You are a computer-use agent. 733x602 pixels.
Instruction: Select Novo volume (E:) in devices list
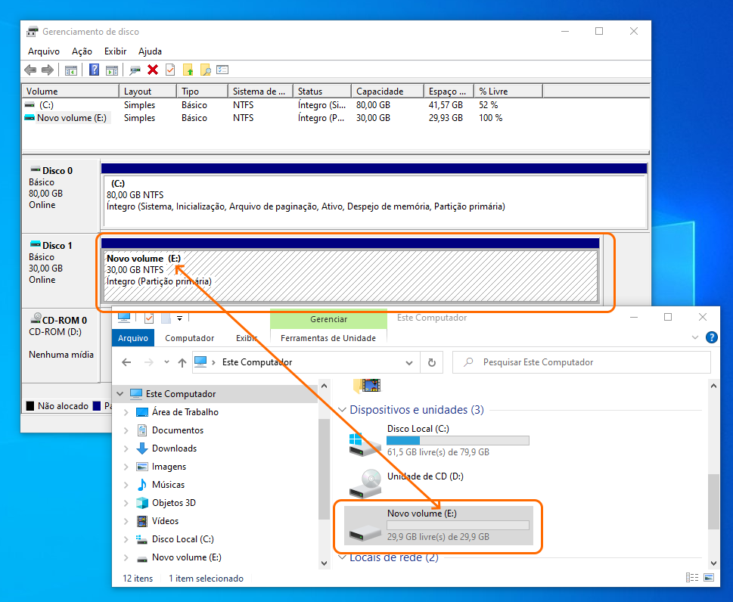[x=439, y=526]
